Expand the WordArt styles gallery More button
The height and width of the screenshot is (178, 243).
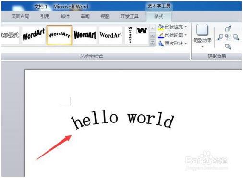(153, 43)
